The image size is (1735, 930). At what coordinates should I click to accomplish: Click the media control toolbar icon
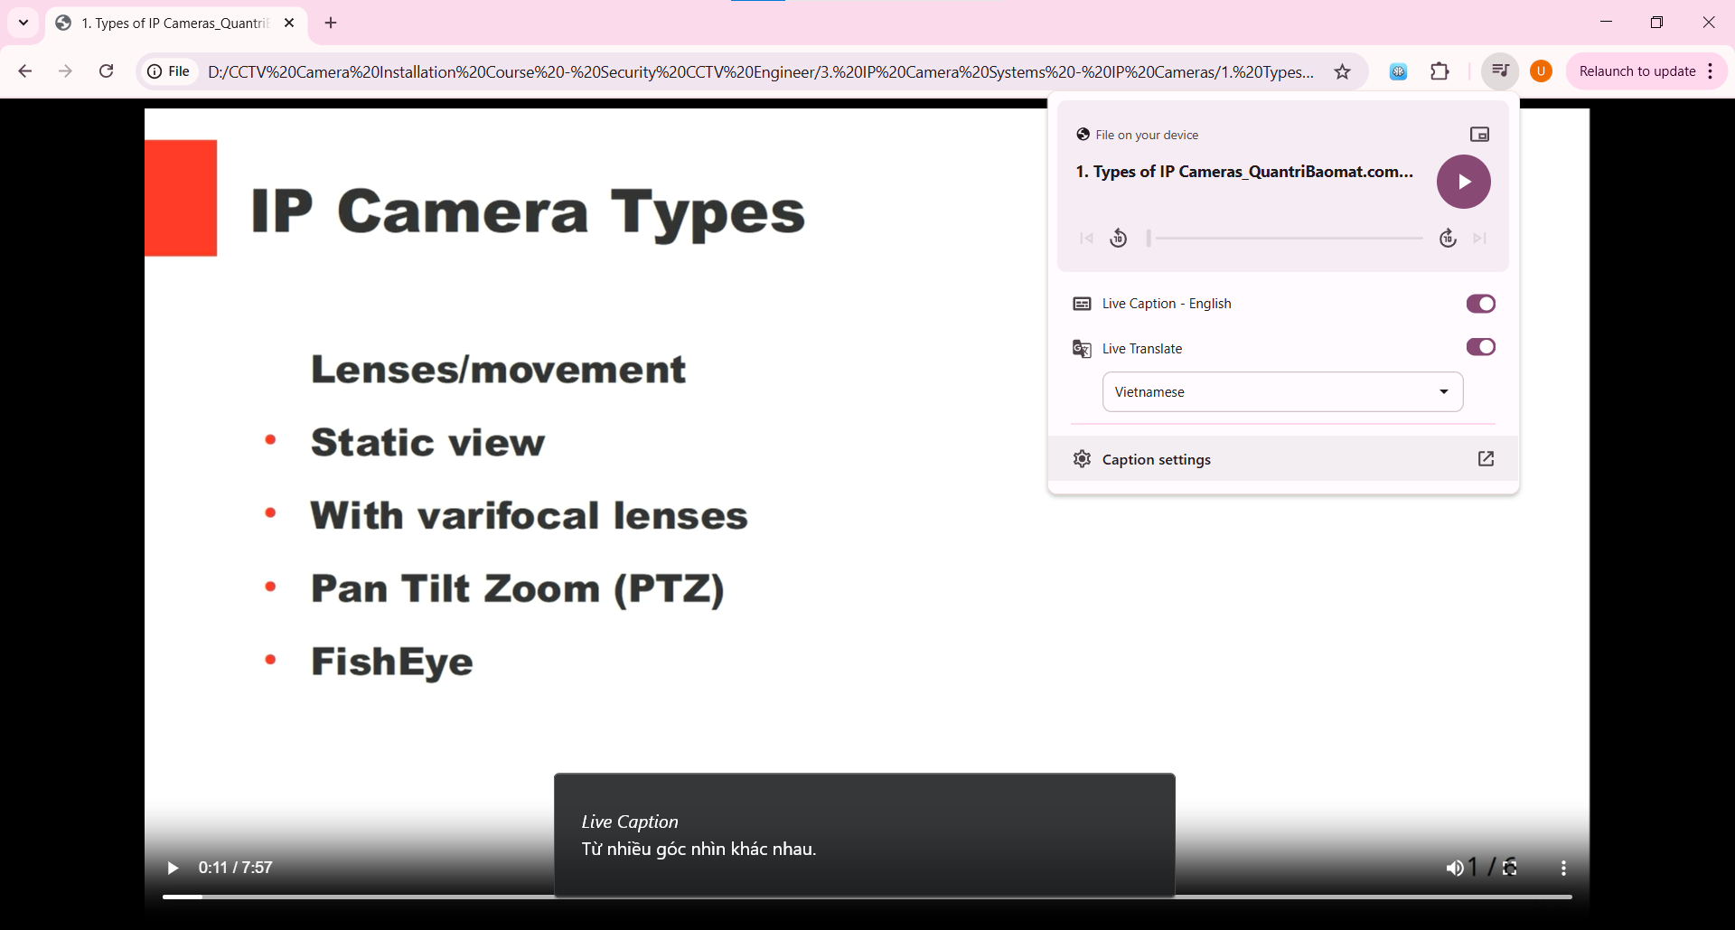(x=1499, y=71)
